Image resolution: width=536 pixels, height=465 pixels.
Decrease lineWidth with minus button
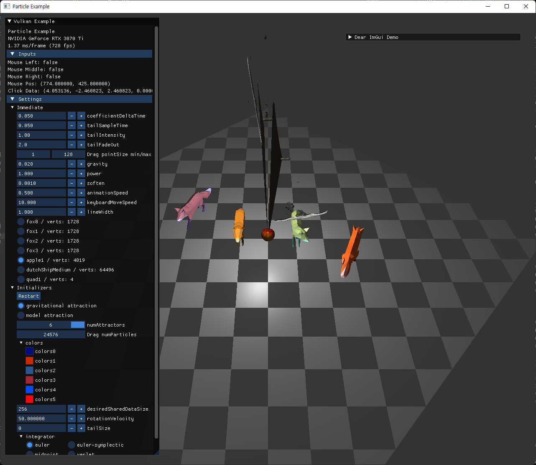(71, 212)
